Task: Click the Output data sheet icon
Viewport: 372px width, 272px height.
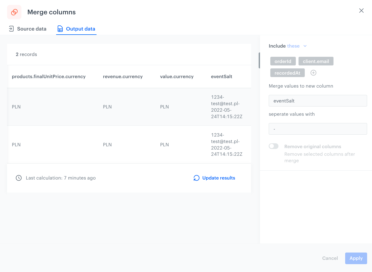Action: tap(60, 29)
